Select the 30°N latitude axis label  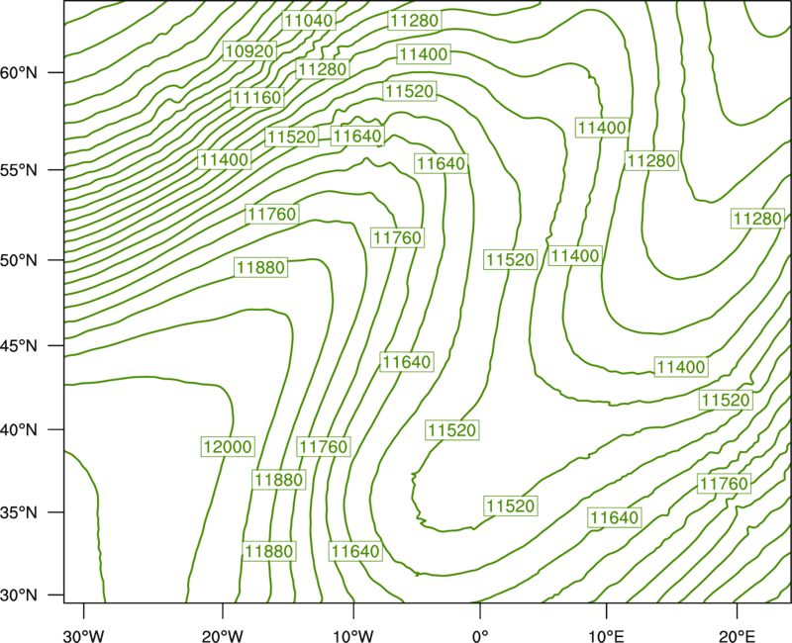[18, 596]
